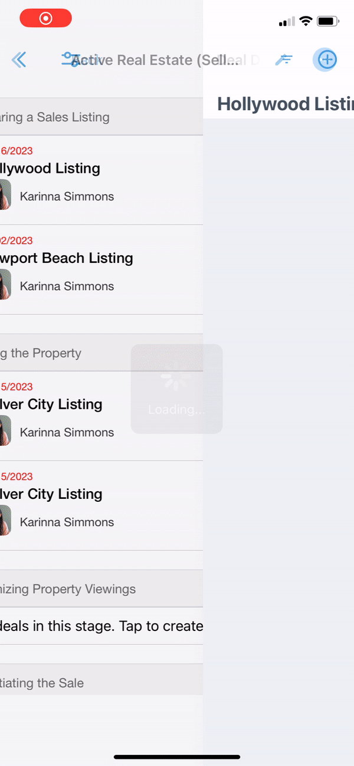Tap Karinna Simmons avatar on Hollywood Listing
The image size is (354, 766).
coord(5,195)
